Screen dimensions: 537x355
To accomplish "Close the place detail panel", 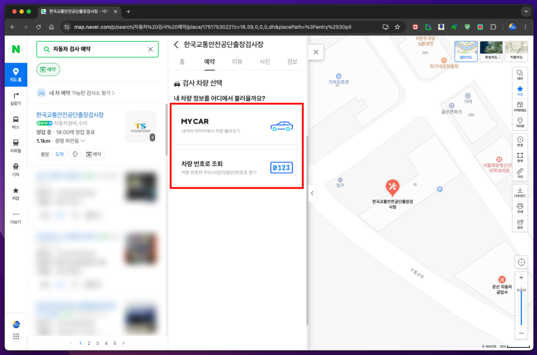I will tap(316, 52).
